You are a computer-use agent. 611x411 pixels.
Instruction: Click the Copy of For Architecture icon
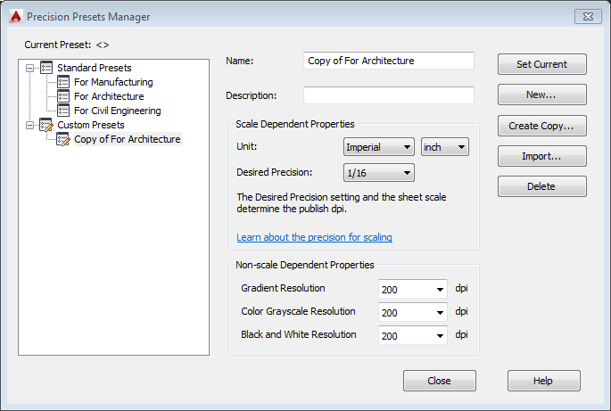click(63, 139)
